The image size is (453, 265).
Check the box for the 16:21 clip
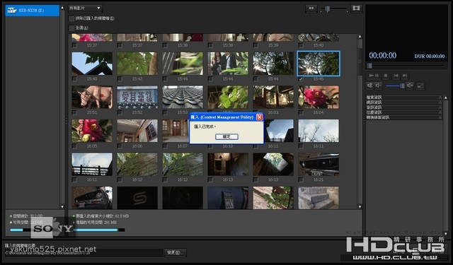pos(301,179)
